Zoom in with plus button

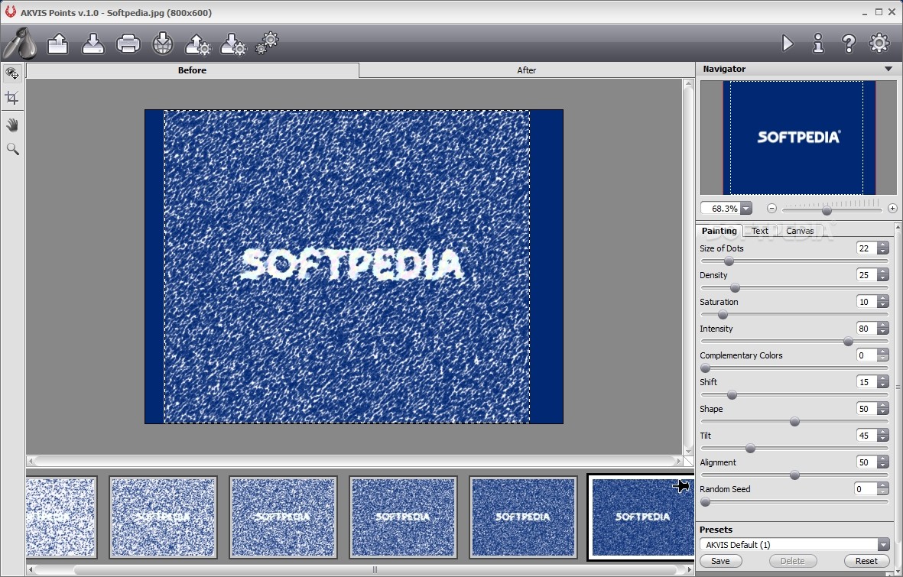[892, 209]
